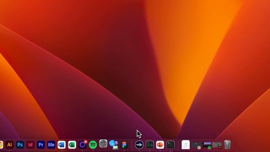This screenshot has height=152, width=270.
Task: Restore minimized window with Spotify badge
Action: [x=207, y=145]
